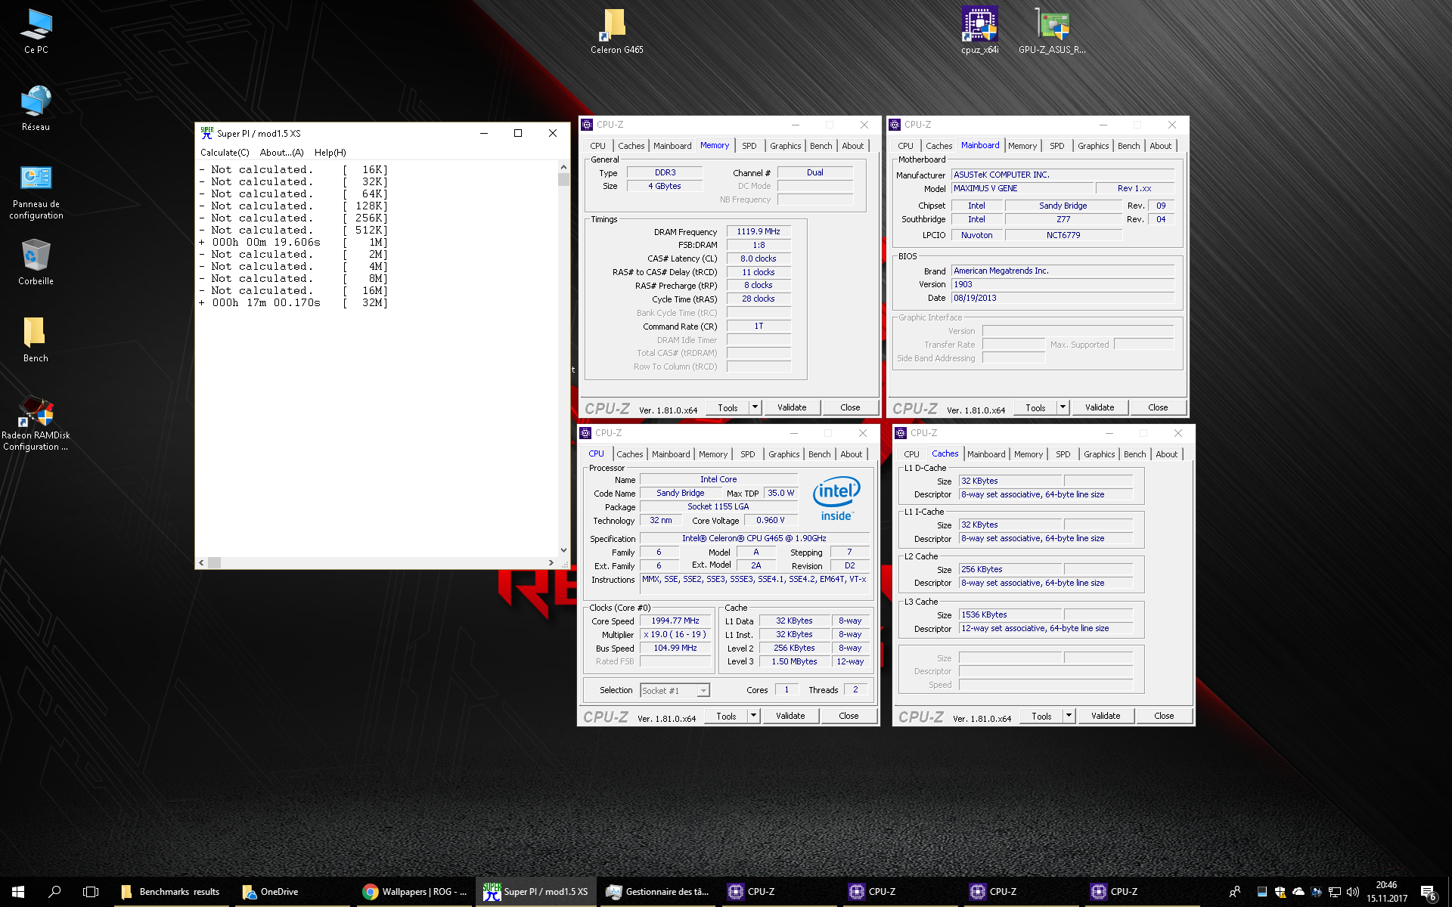This screenshot has width=1452, height=907.
Task: Open the Réseau desktop icon
Action: coord(36,108)
